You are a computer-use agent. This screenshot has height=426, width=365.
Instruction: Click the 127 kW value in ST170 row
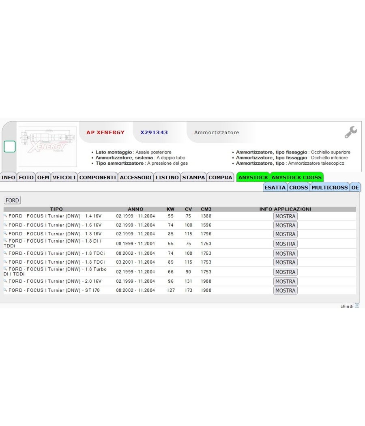171,290
